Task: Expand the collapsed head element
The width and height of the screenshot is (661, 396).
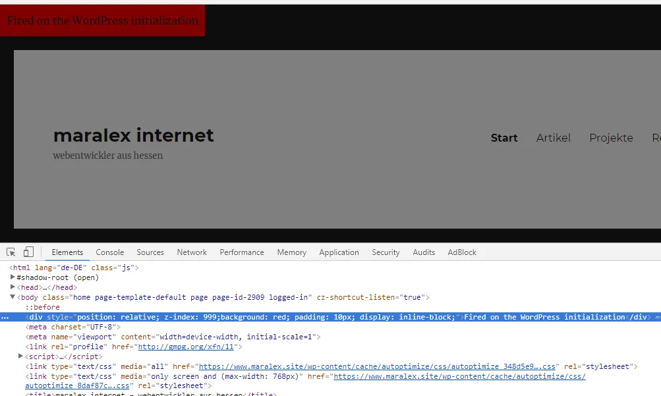Action: click(x=13, y=287)
